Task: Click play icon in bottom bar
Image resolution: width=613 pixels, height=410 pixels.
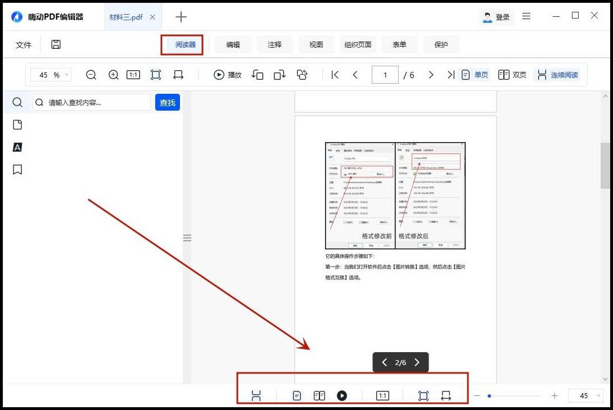Action: coord(342,396)
